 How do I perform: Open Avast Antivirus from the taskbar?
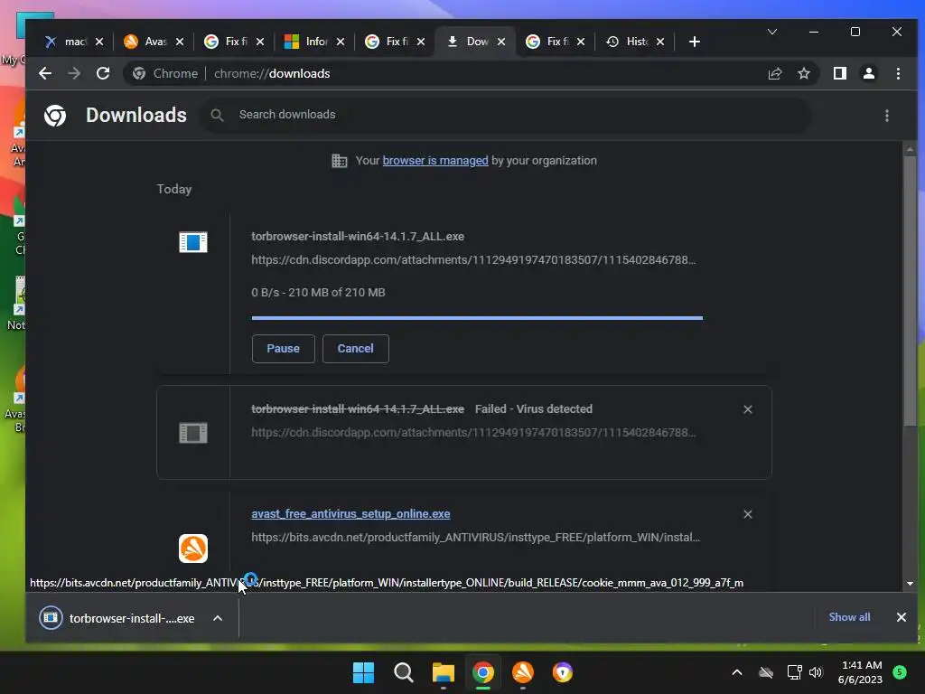tap(523, 672)
